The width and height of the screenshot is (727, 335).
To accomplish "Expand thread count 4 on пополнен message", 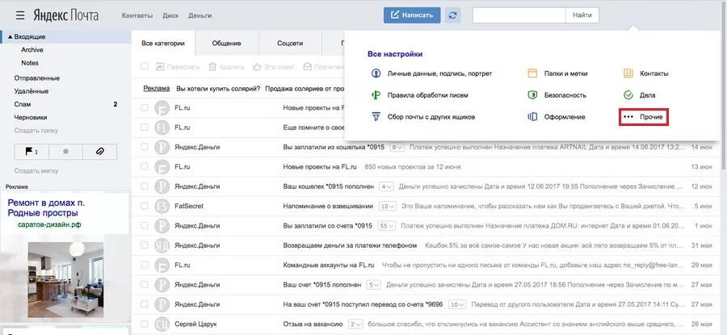I will (x=386, y=186).
